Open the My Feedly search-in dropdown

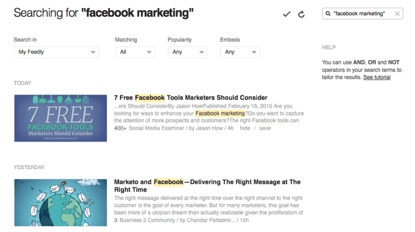(56, 52)
